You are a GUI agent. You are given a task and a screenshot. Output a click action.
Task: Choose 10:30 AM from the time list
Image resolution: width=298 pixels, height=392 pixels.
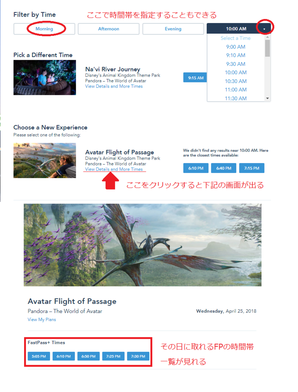[236, 81]
